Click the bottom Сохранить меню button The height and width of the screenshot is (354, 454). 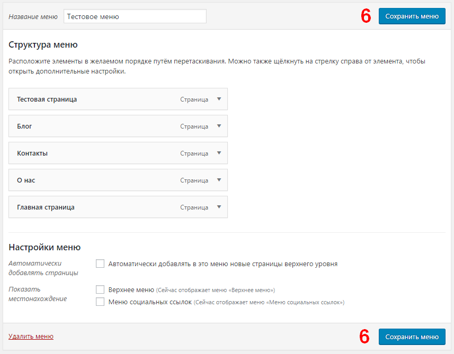[412, 337]
